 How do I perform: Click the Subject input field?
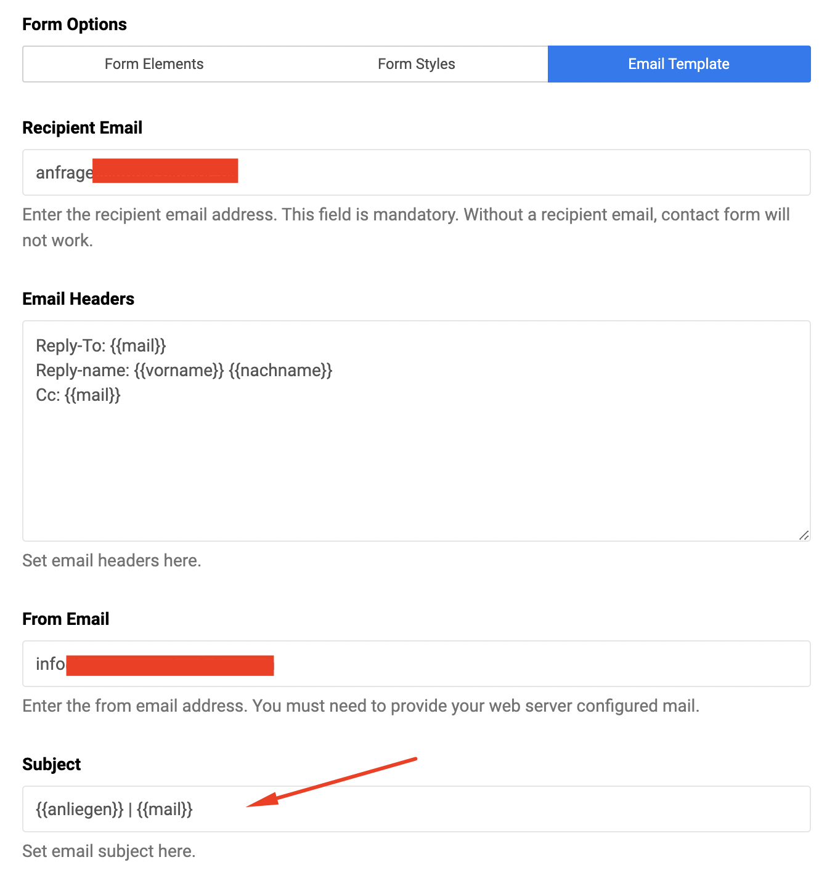(493, 809)
